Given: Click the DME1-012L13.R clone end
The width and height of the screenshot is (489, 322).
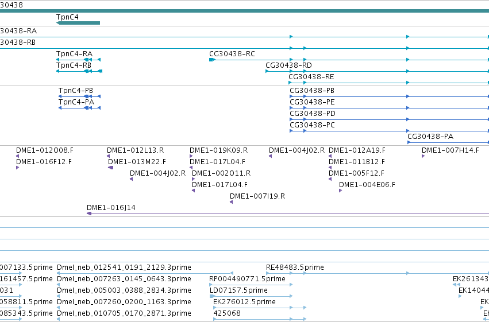Looking at the screenshot, I should pyautogui.click(x=108, y=156).
